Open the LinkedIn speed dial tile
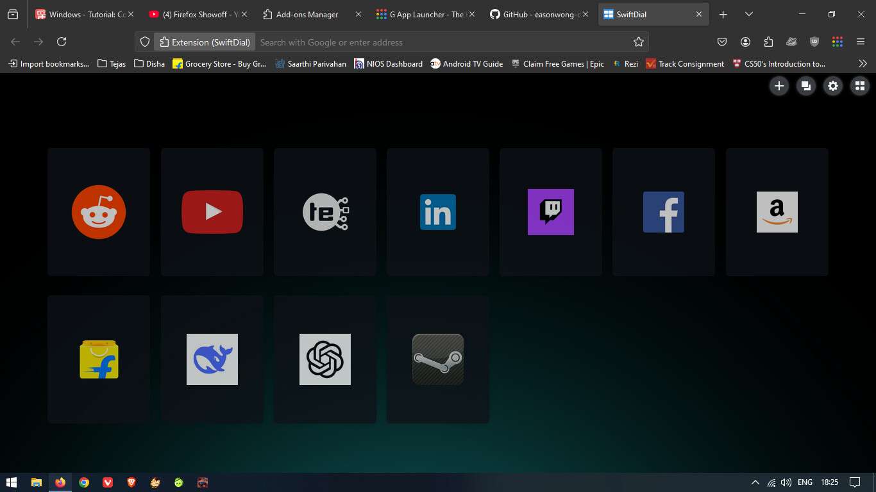This screenshot has height=492, width=876. click(438, 212)
